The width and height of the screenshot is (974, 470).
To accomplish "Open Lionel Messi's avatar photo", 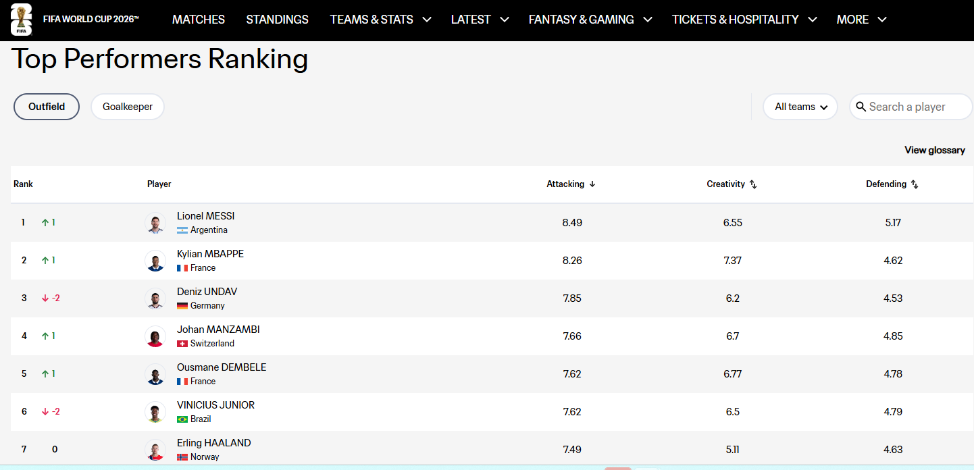I will coord(155,223).
